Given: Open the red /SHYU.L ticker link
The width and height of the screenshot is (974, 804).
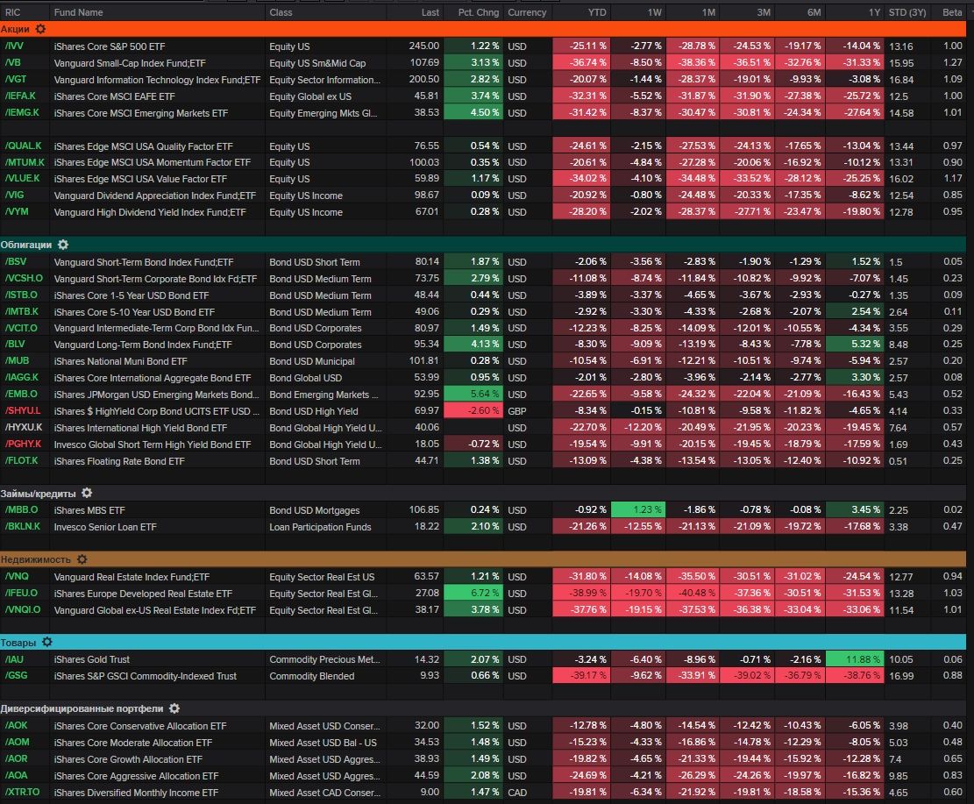Looking at the screenshot, I should tap(23, 410).
